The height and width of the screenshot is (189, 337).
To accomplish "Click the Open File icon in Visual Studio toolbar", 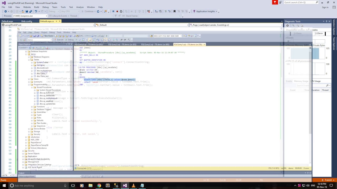I will [x=23, y=11].
